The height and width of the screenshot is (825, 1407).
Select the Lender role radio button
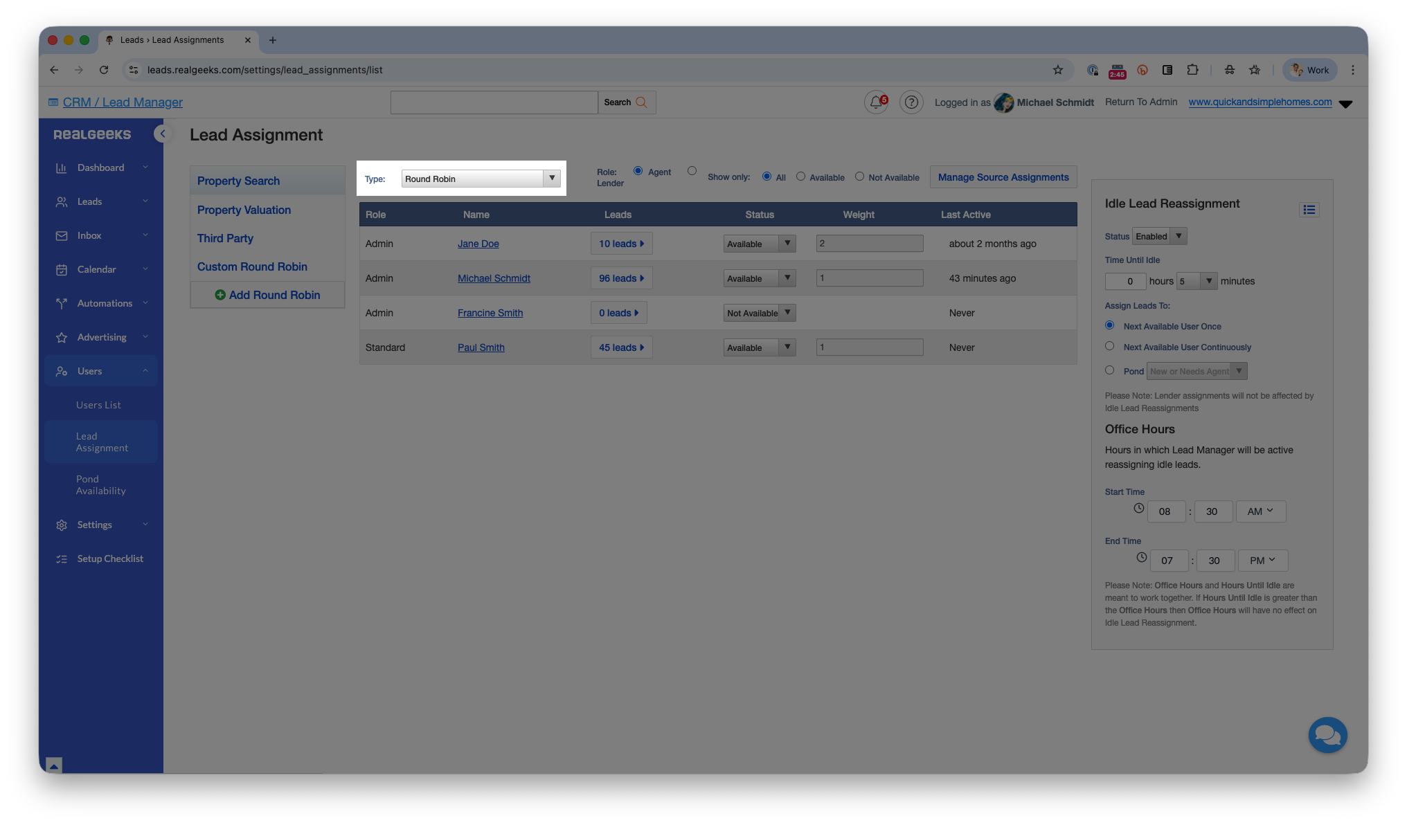tap(692, 171)
